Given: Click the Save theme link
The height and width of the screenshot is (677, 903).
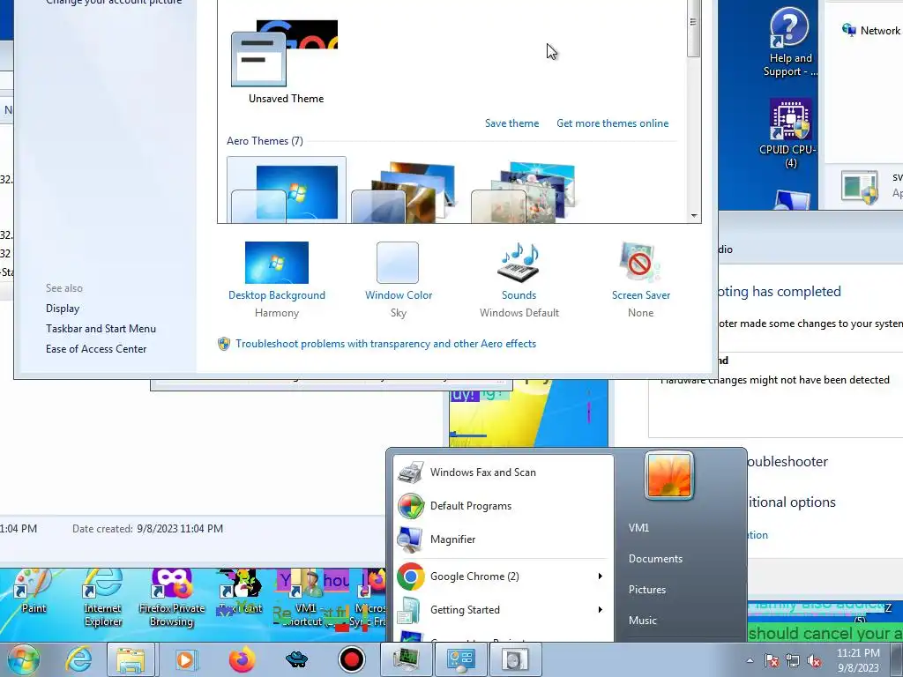Looking at the screenshot, I should 512,123.
